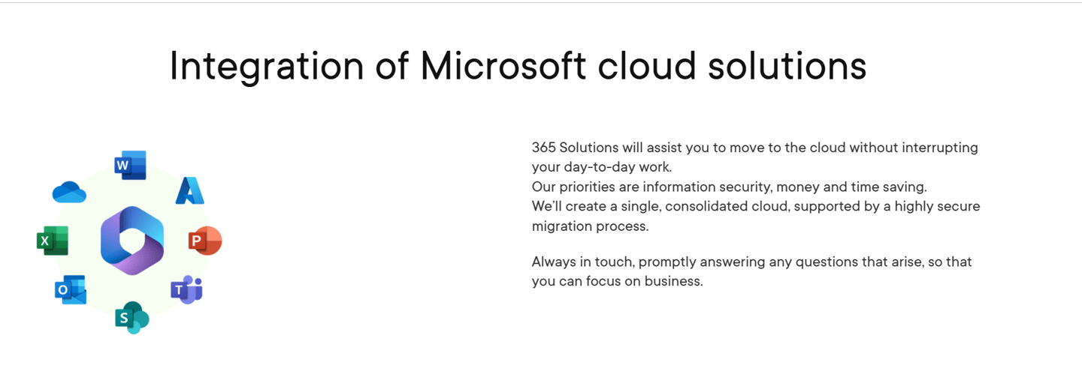Click "cloud solutions" in the page heading
The height and width of the screenshot is (374, 1082).
[733, 66]
